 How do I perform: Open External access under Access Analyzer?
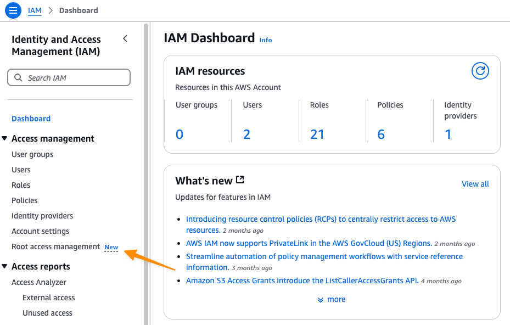48,298
